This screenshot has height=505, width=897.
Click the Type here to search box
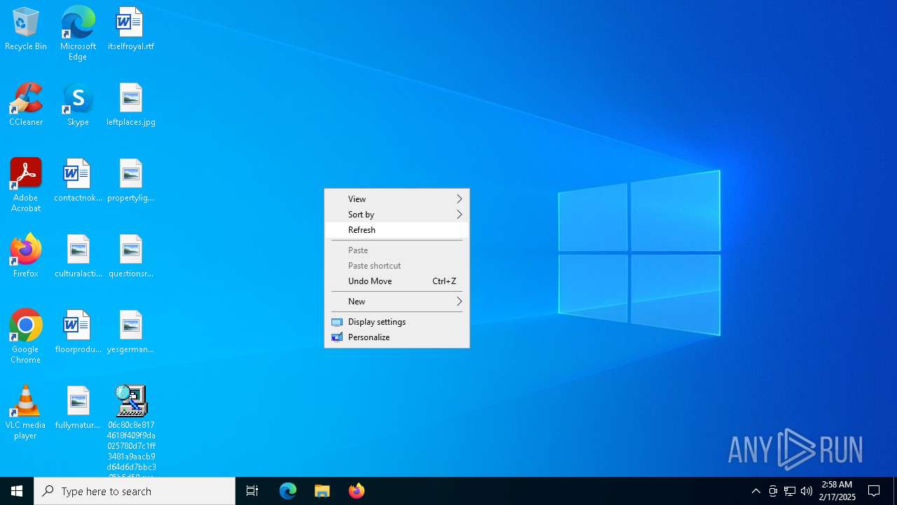(135, 491)
